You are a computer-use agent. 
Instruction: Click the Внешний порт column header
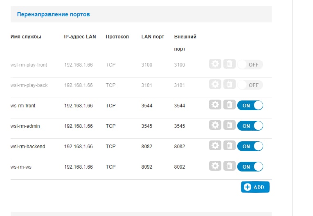(x=185, y=42)
